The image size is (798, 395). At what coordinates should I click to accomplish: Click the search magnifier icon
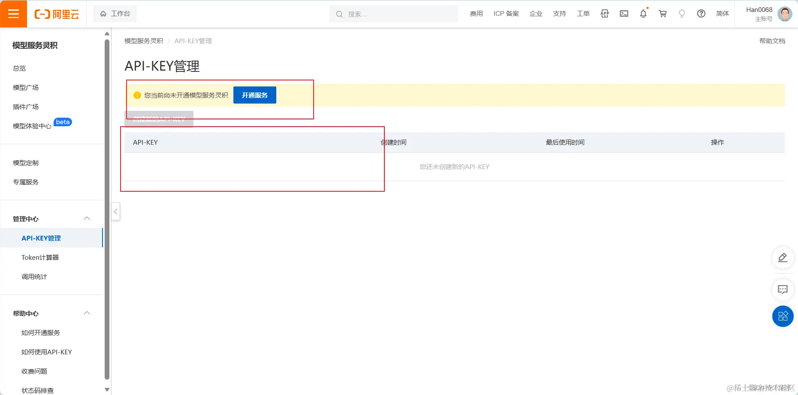[x=339, y=14]
